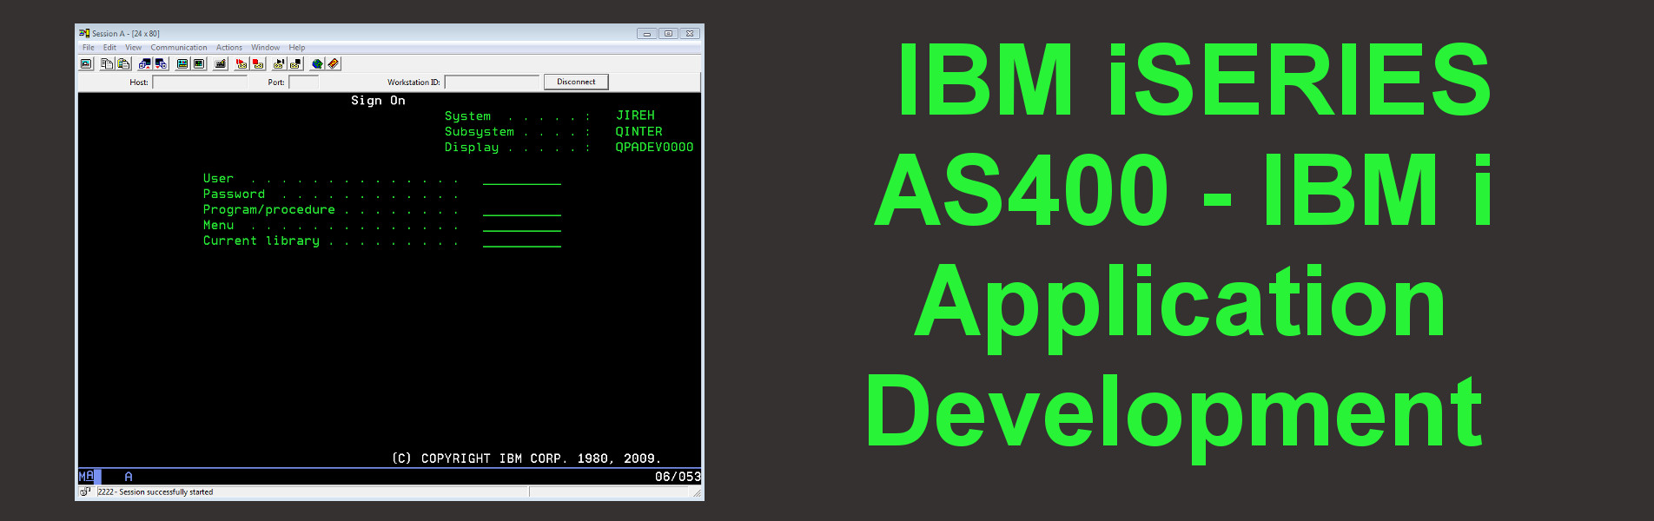Open Display setup from the toolbar
The width and height of the screenshot is (1654, 521).
coord(182,64)
